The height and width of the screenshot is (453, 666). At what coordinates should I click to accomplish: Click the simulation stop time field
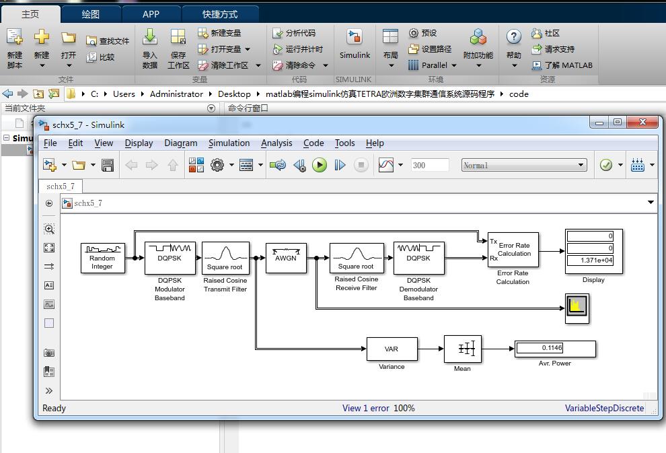click(430, 166)
